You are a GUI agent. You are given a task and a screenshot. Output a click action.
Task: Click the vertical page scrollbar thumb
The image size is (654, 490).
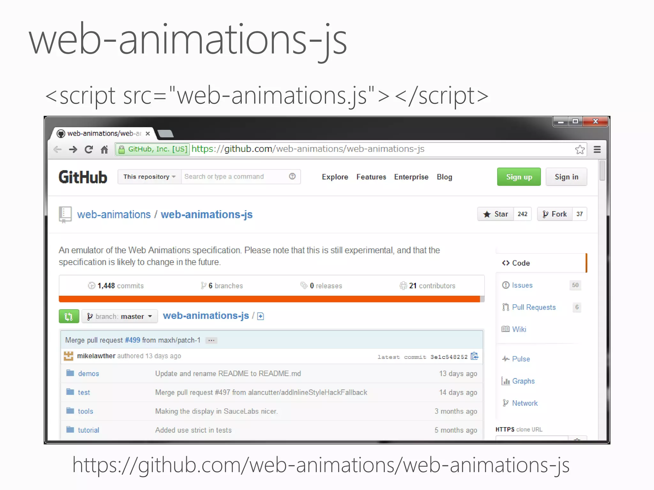602,171
